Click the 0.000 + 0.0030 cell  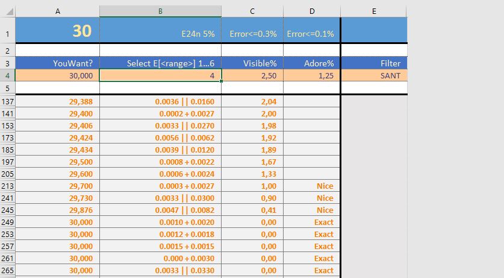click(x=160, y=258)
